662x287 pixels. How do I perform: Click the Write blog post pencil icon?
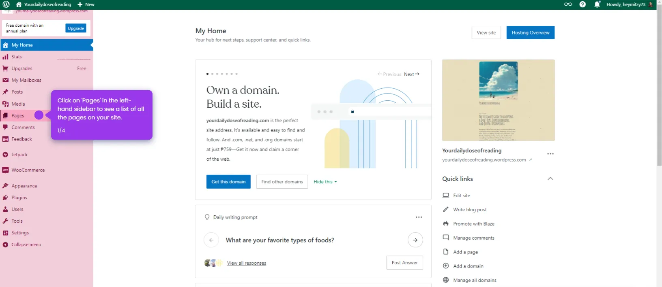[x=446, y=209]
